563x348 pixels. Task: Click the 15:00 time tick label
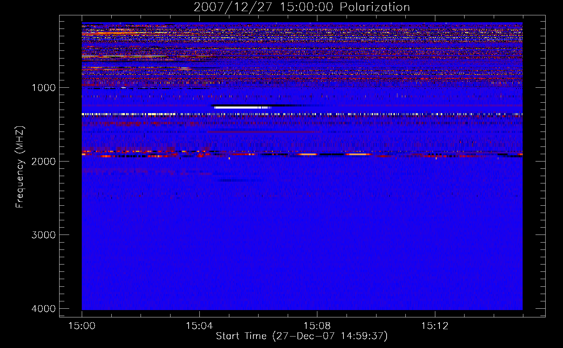click(x=82, y=326)
